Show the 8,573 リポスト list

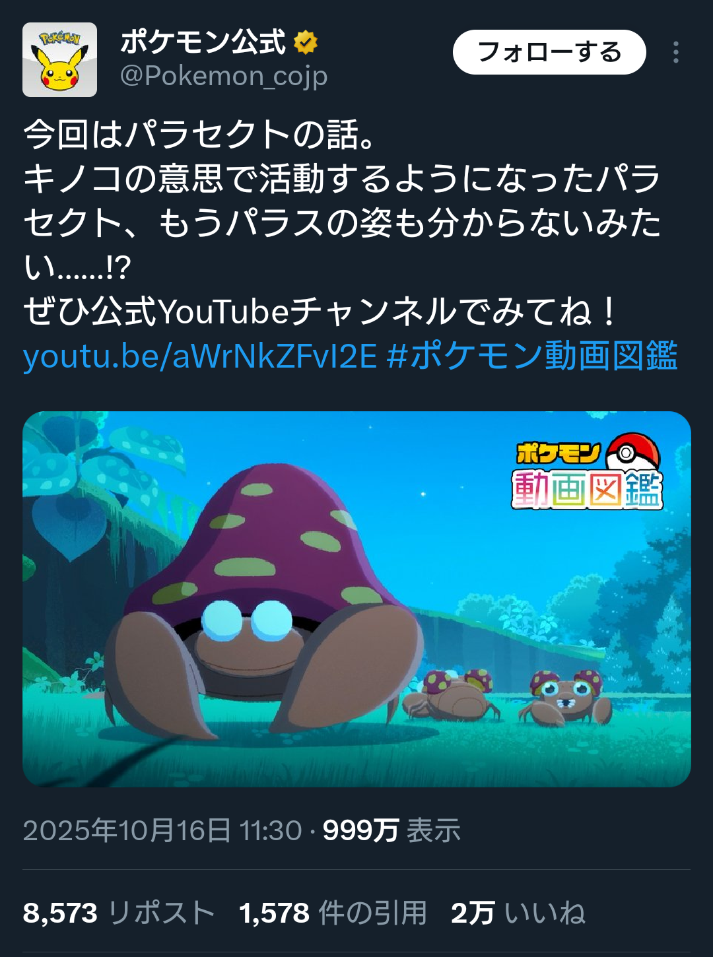pyautogui.click(x=119, y=913)
